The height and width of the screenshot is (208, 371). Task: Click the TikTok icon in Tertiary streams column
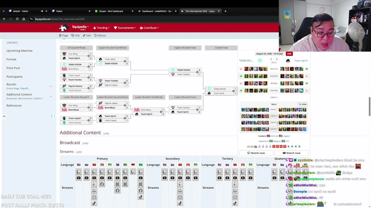235,203
